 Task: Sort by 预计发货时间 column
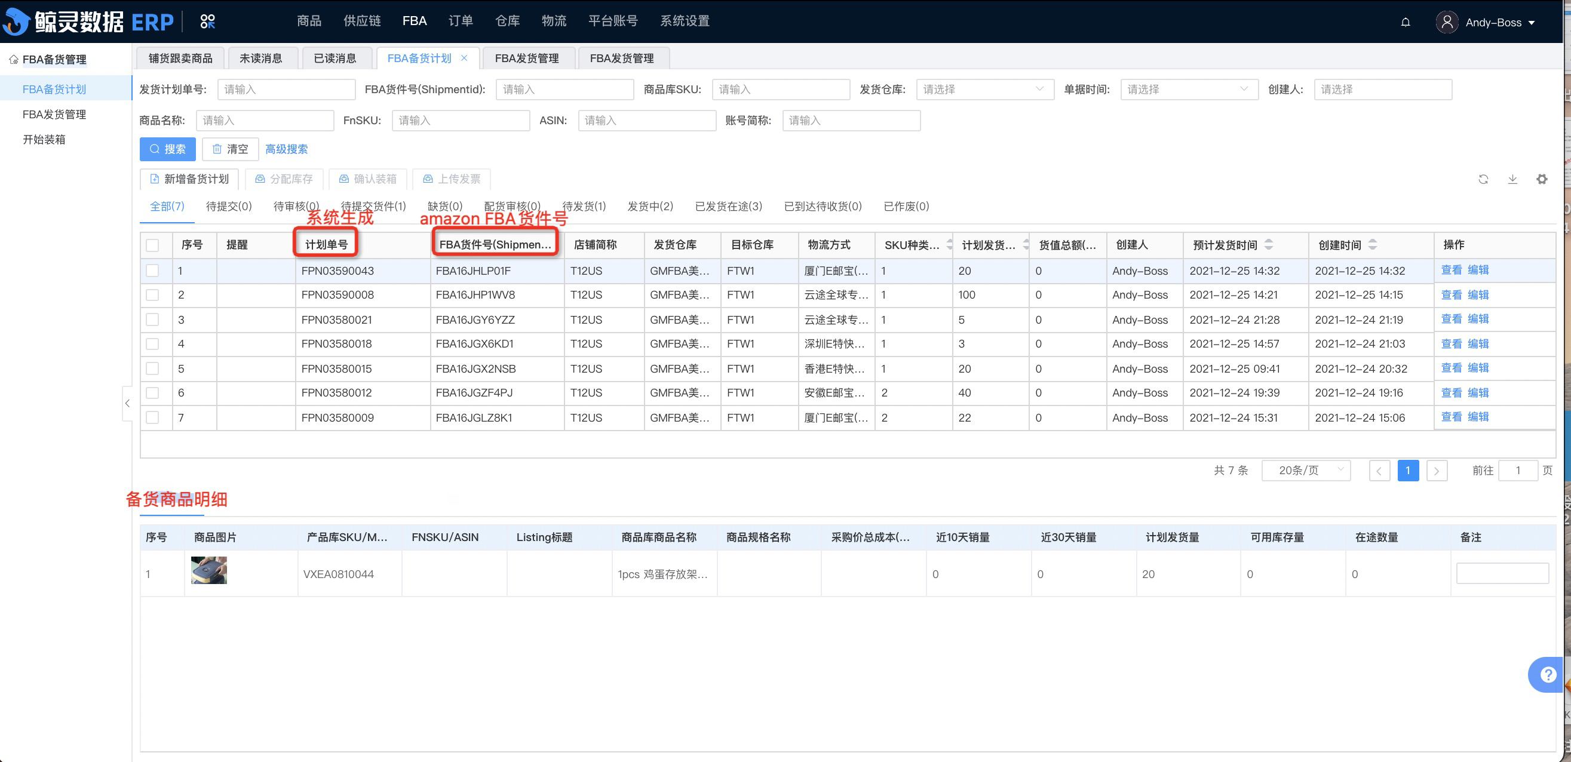click(1269, 244)
